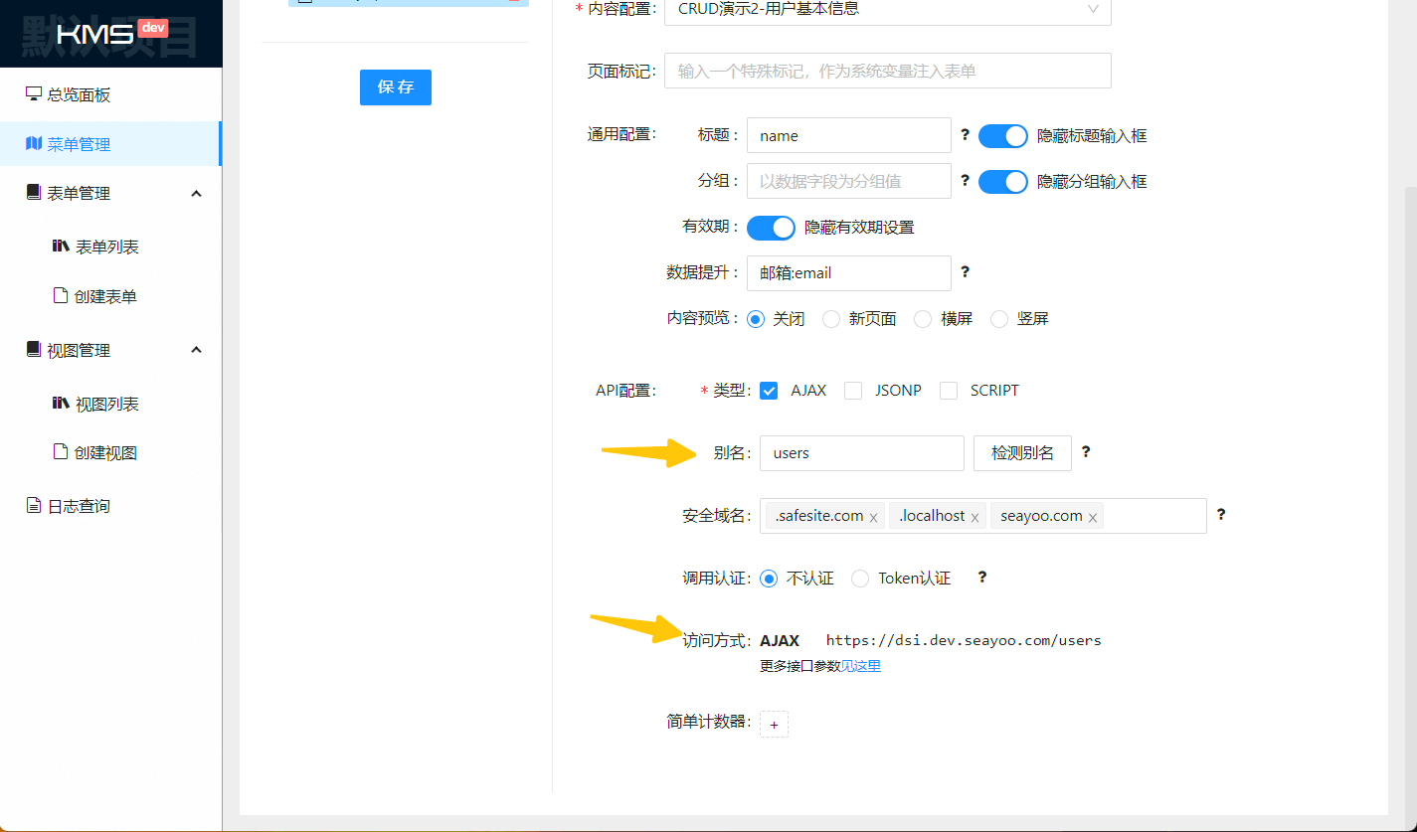Open the 内容配置 dropdown
Viewport: 1417px width, 832px height.
click(888, 9)
